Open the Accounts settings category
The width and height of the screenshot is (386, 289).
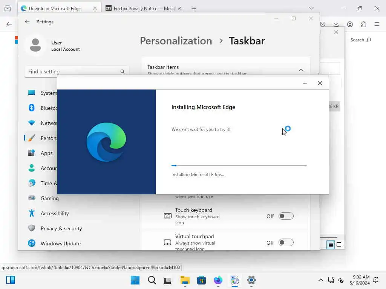click(42, 168)
